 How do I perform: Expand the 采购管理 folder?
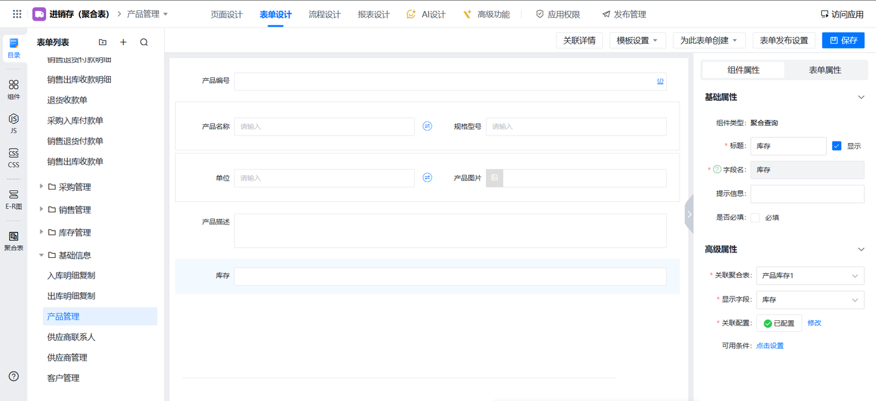click(42, 187)
